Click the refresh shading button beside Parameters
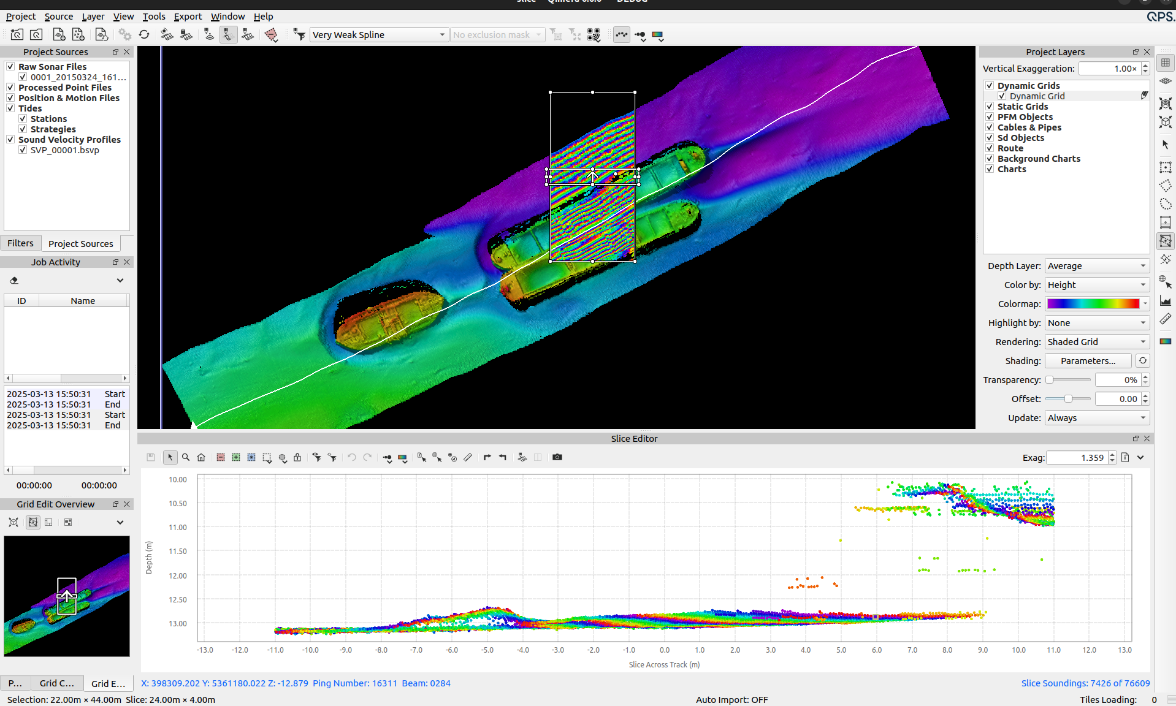The image size is (1176, 706). [1142, 361]
